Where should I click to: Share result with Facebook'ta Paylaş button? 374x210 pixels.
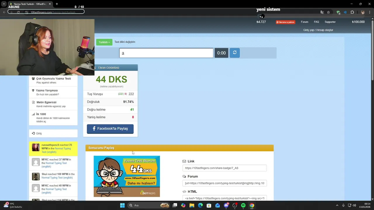point(110,129)
